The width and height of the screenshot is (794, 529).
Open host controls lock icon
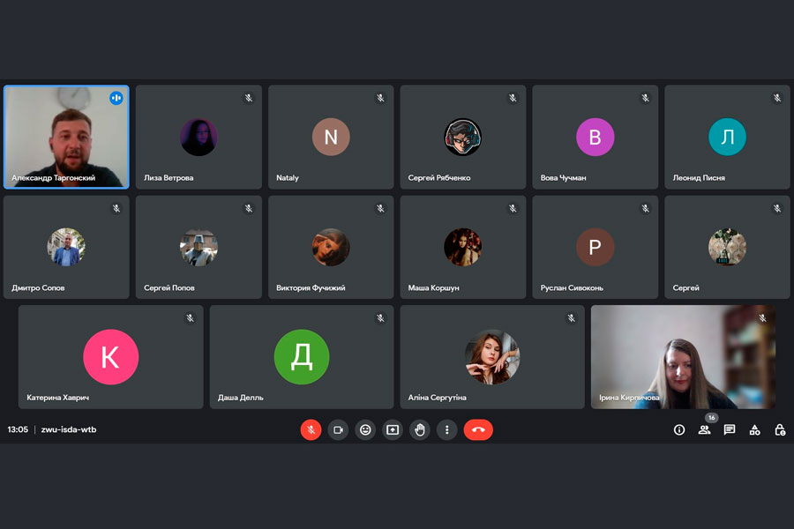coord(780,429)
